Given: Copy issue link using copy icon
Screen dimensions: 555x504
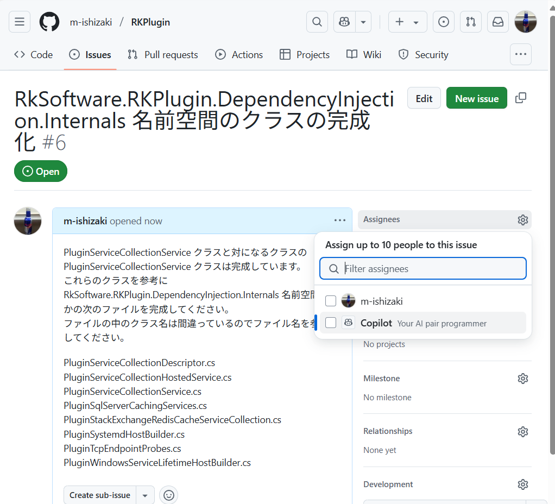Looking at the screenshot, I should [x=521, y=98].
